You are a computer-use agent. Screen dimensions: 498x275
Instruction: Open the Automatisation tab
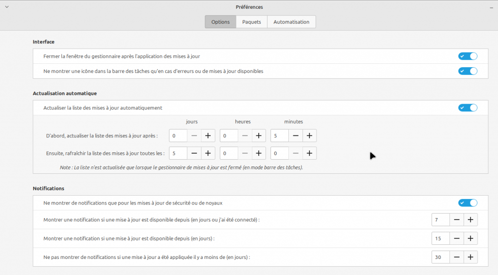tap(291, 22)
